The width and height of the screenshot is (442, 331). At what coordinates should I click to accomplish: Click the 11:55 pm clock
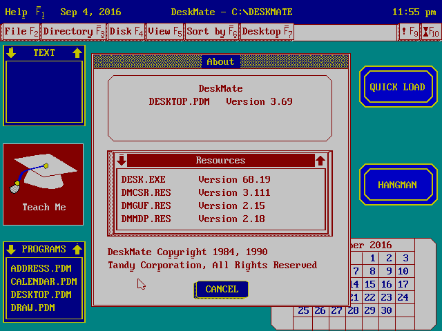[x=414, y=12]
